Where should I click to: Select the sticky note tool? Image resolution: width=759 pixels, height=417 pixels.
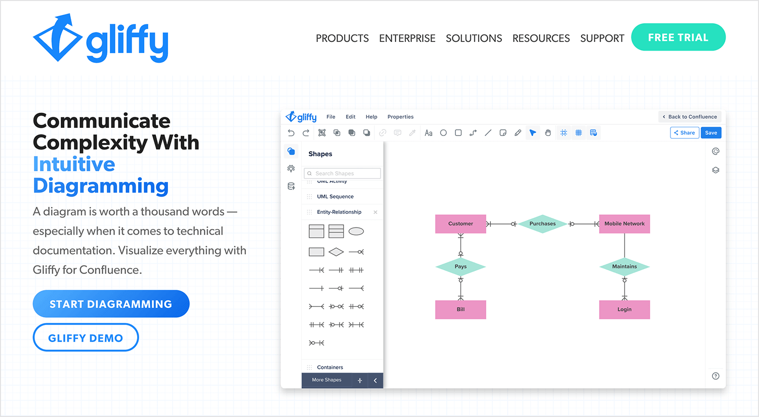[503, 133]
